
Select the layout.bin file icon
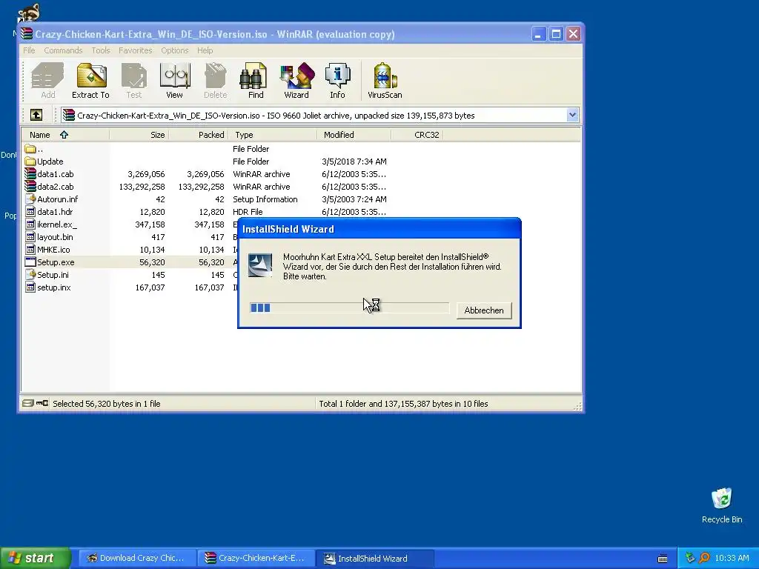[30, 236]
